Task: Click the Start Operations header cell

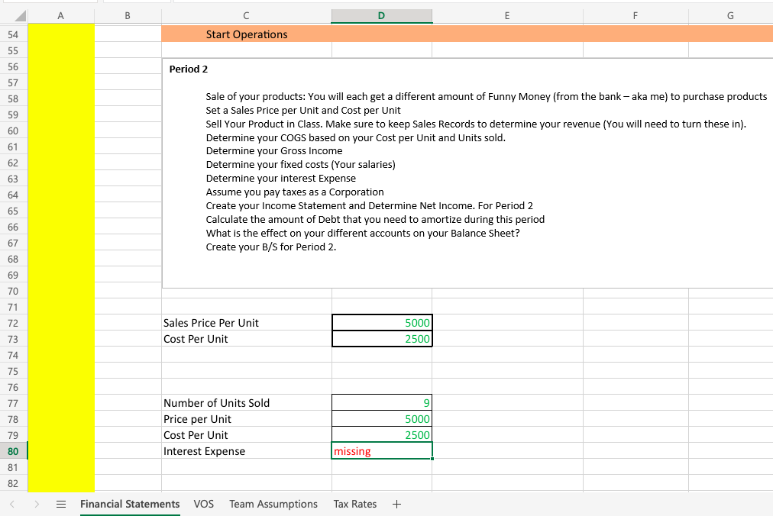Action: click(x=246, y=34)
